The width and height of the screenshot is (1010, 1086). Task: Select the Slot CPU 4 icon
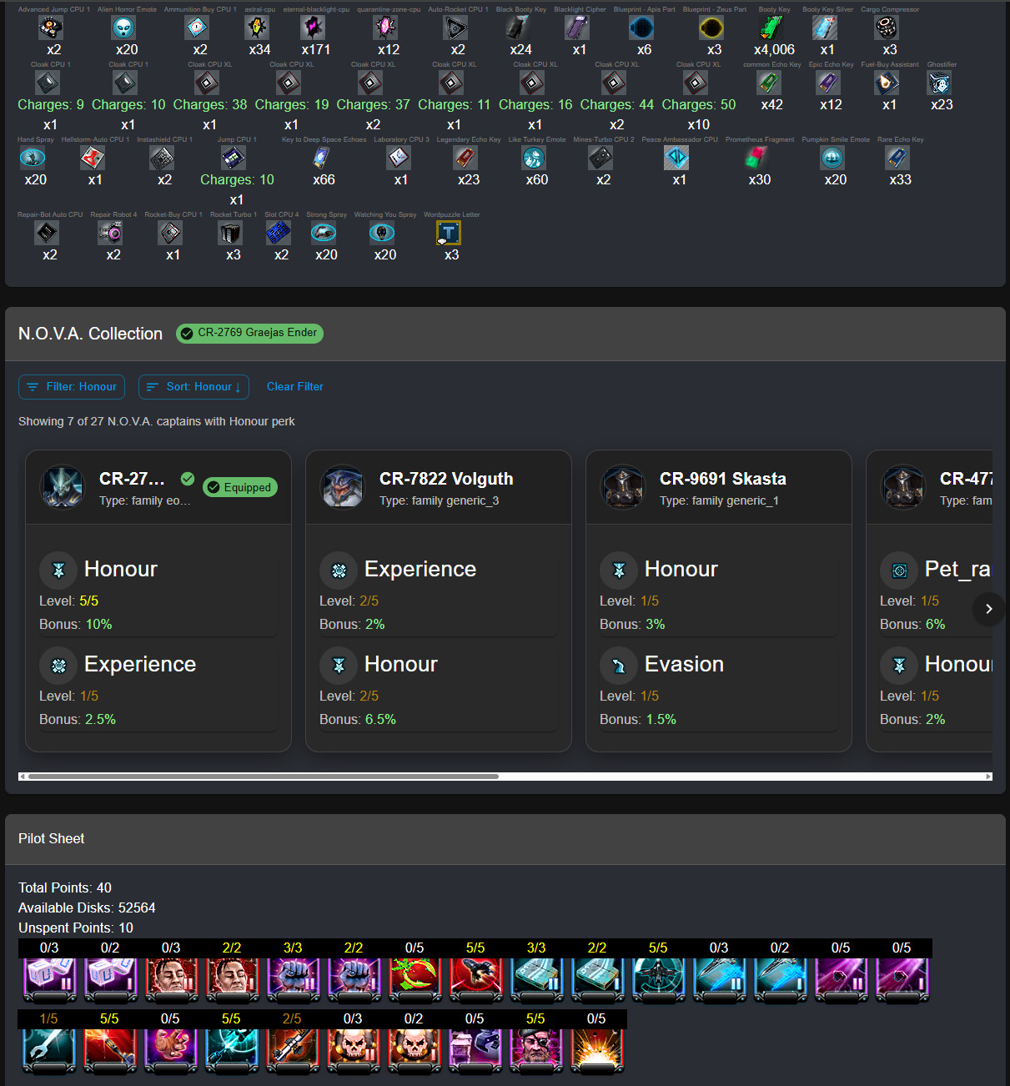[279, 234]
